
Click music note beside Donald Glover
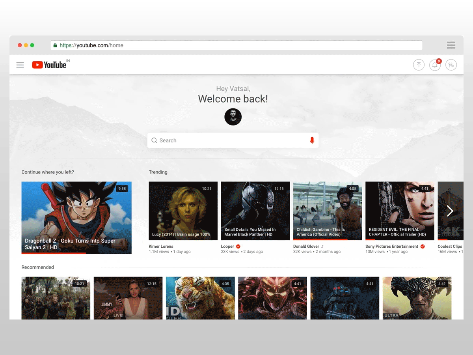click(322, 247)
